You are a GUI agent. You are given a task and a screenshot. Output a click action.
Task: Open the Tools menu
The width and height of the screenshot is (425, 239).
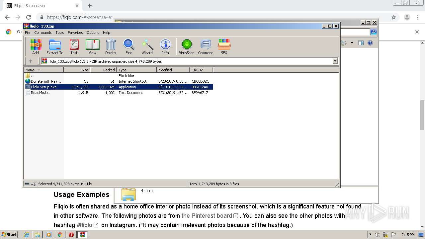click(60, 33)
